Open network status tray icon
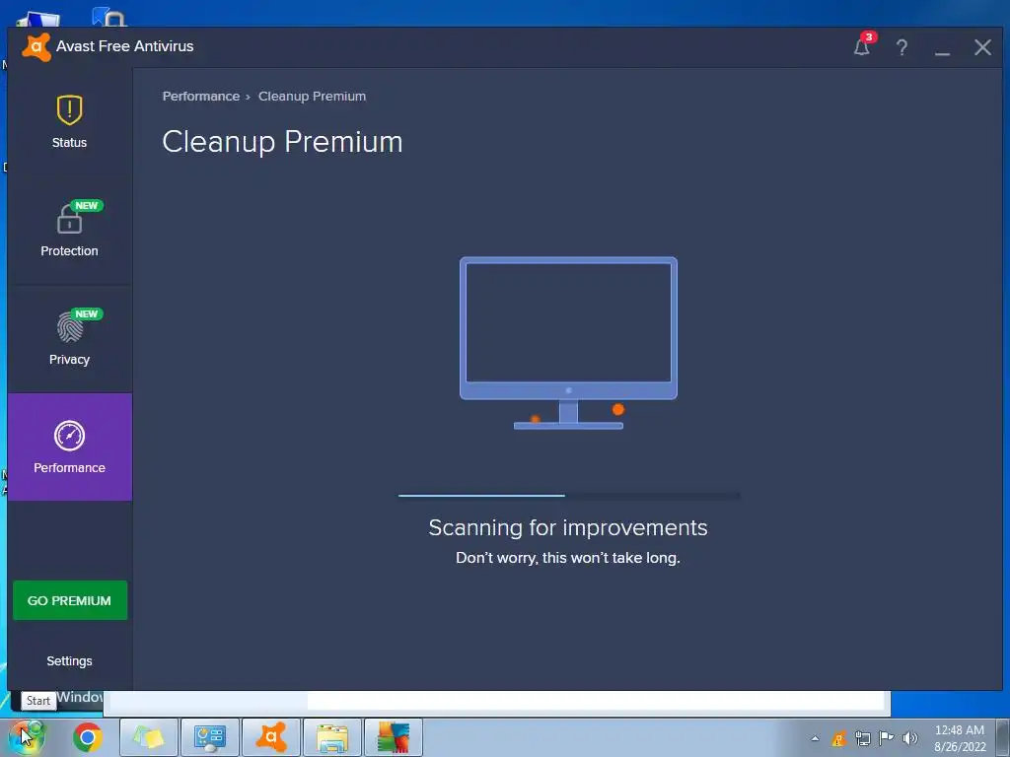1010x757 pixels. [862, 738]
